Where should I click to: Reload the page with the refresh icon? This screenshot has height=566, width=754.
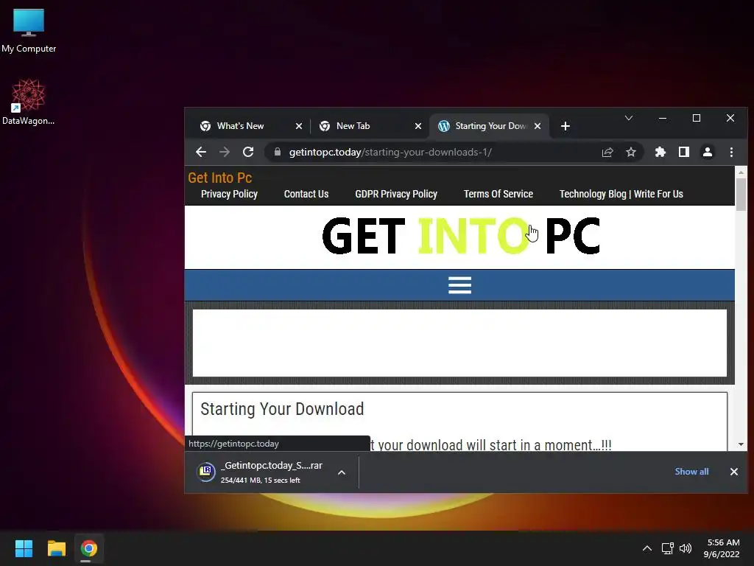click(x=248, y=152)
